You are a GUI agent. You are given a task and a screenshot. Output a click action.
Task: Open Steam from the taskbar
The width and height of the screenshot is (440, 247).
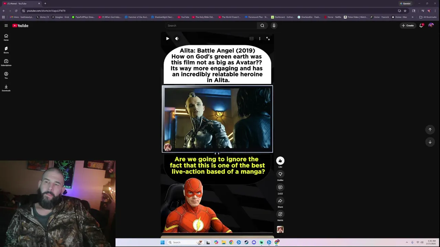tap(246, 242)
